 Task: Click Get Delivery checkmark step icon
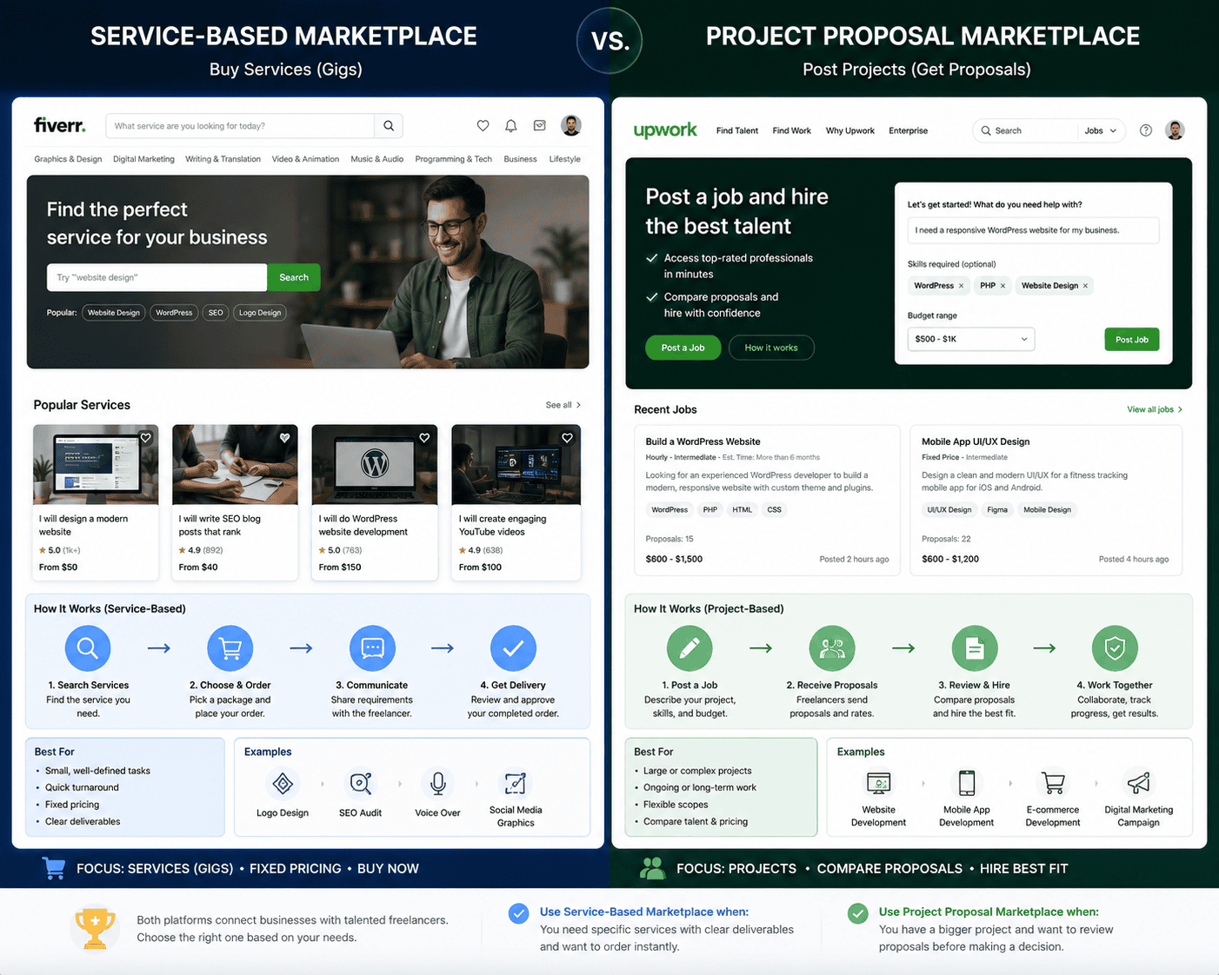[x=513, y=648]
